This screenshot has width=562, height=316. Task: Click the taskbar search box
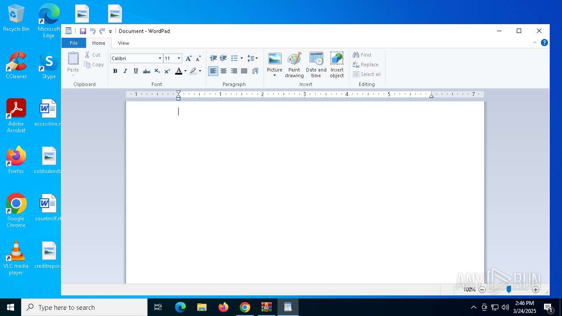(84, 307)
